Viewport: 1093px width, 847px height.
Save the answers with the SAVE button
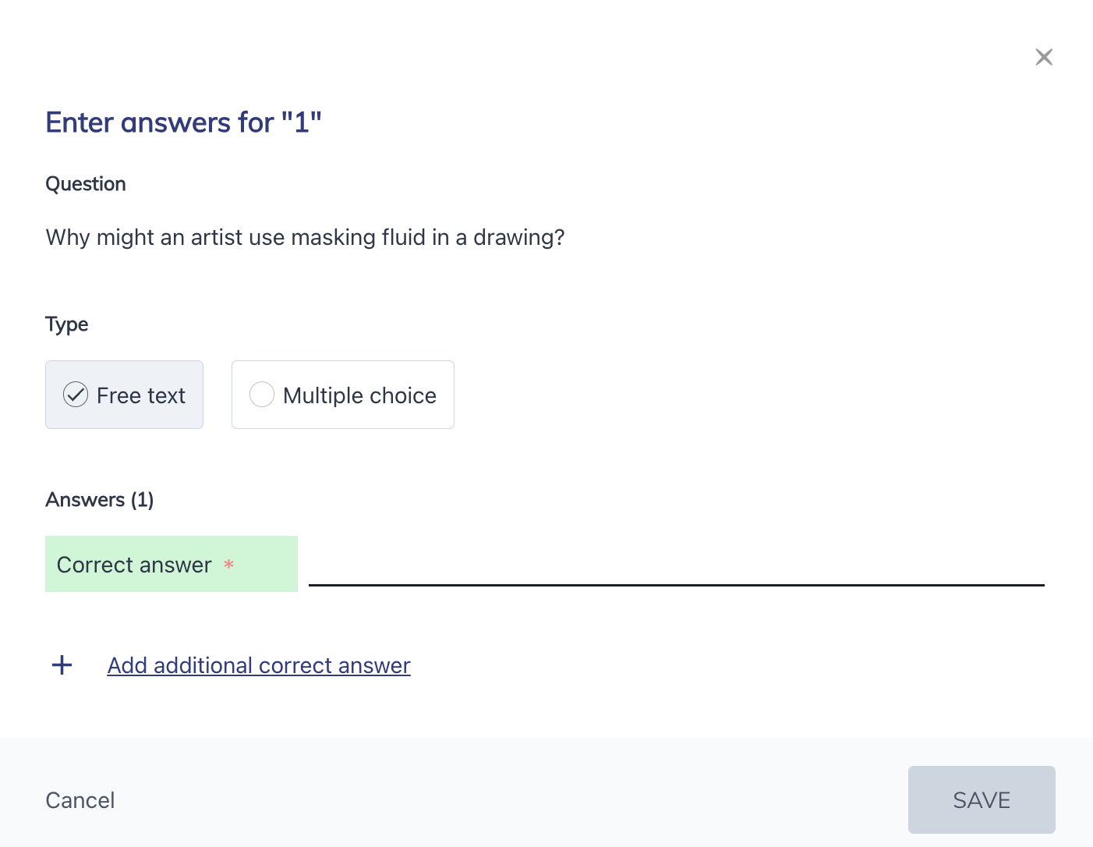pos(982,799)
